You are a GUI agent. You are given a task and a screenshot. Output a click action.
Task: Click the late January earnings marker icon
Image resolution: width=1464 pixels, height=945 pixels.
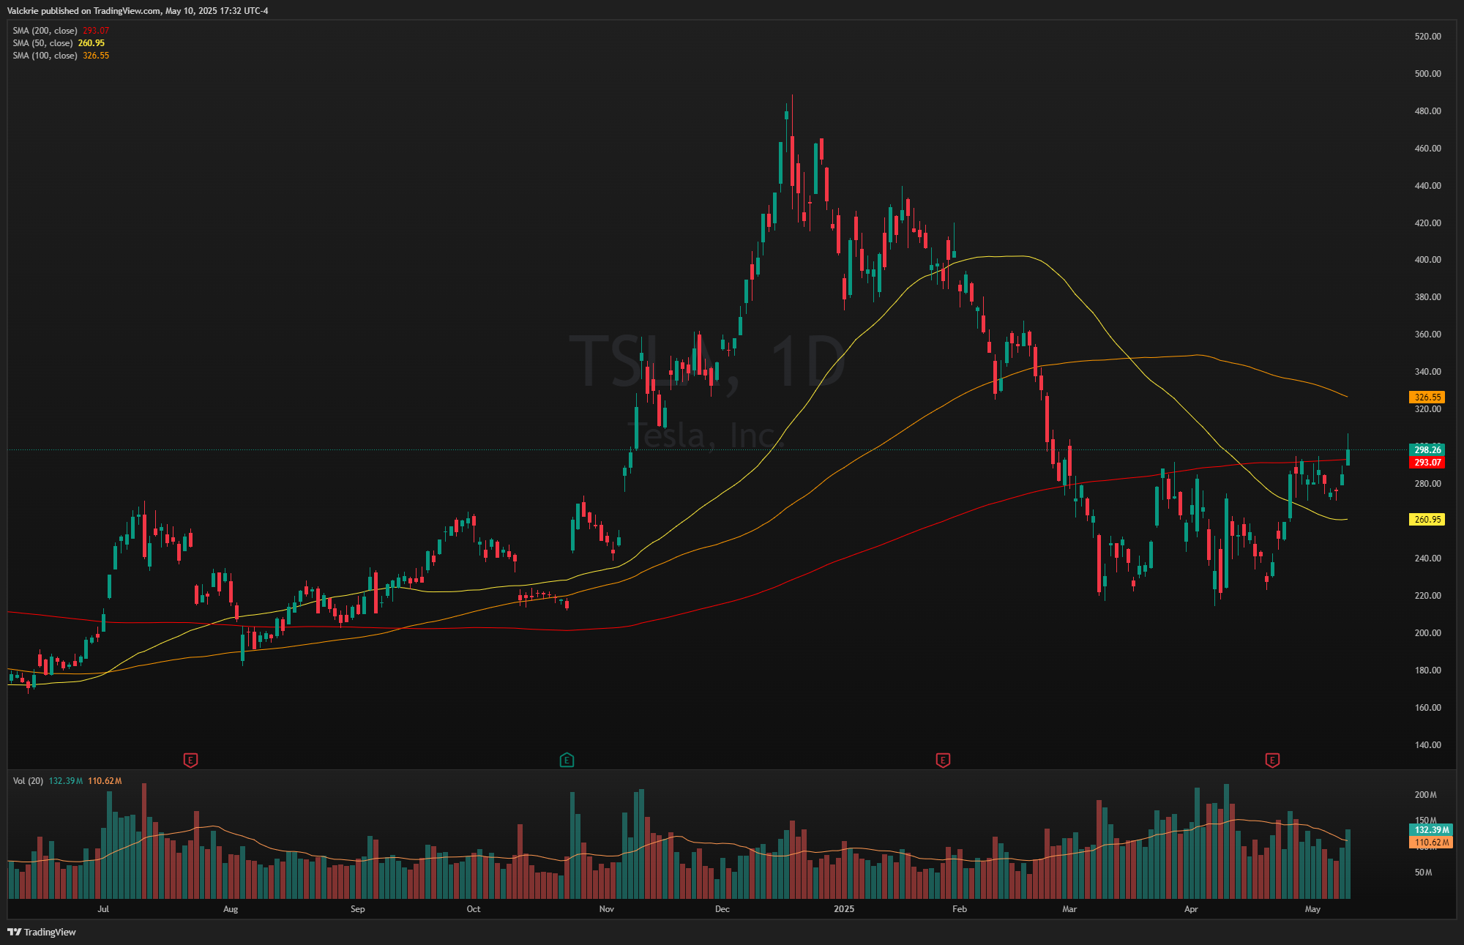click(943, 761)
